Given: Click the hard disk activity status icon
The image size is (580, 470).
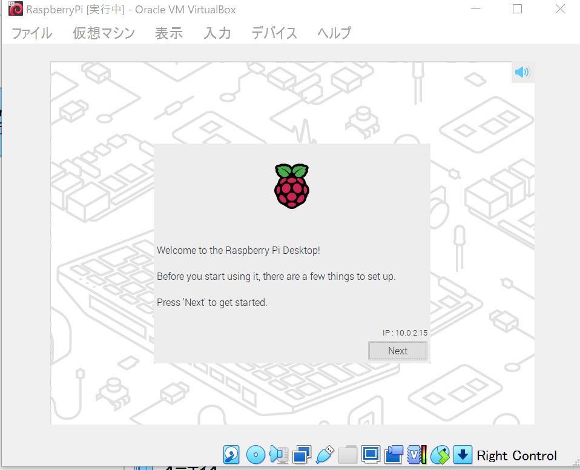Looking at the screenshot, I should tap(231, 454).
